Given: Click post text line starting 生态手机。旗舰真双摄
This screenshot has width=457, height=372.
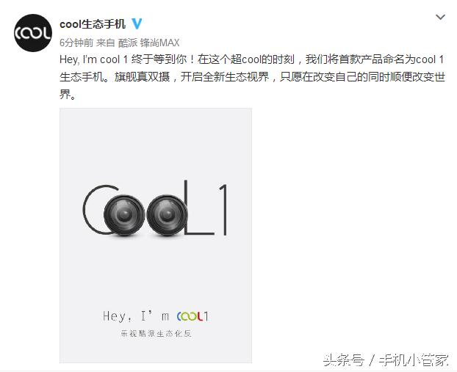Looking at the screenshot, I should pyautogui.click(x=253, y=77).
